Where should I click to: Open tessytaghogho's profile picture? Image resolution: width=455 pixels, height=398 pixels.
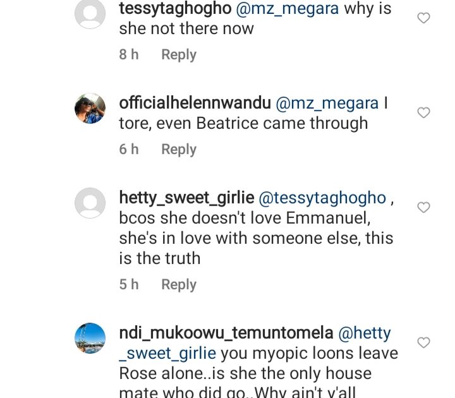click(x=90, y=14)
